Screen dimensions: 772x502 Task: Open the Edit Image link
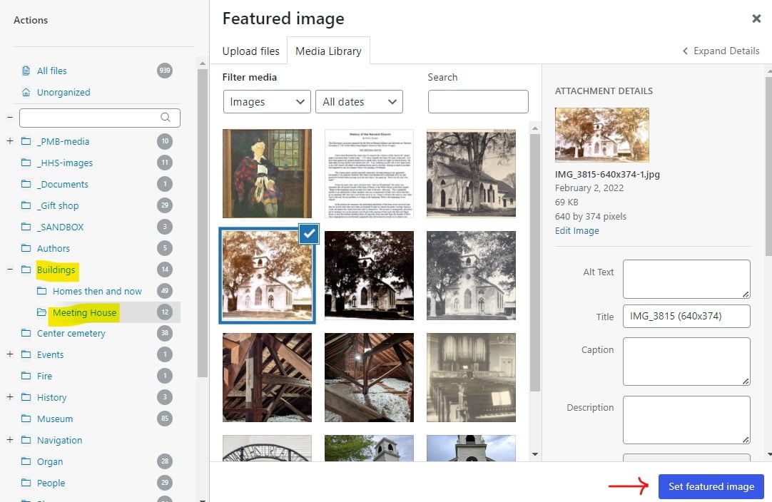pyautogui.click(x=577, y=231)
